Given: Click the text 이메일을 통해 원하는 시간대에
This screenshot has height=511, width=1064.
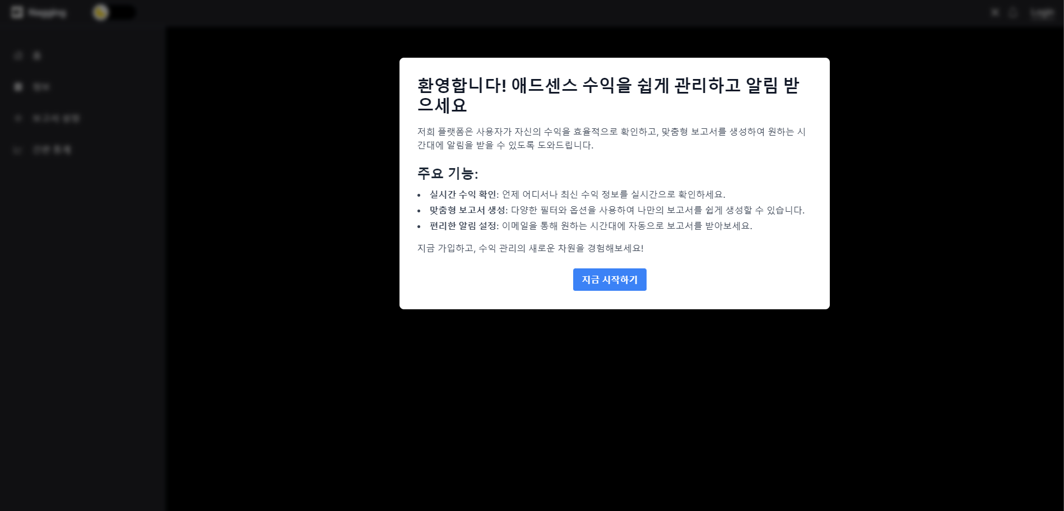Looking at the screenshot, I should [x=627, y=226].
